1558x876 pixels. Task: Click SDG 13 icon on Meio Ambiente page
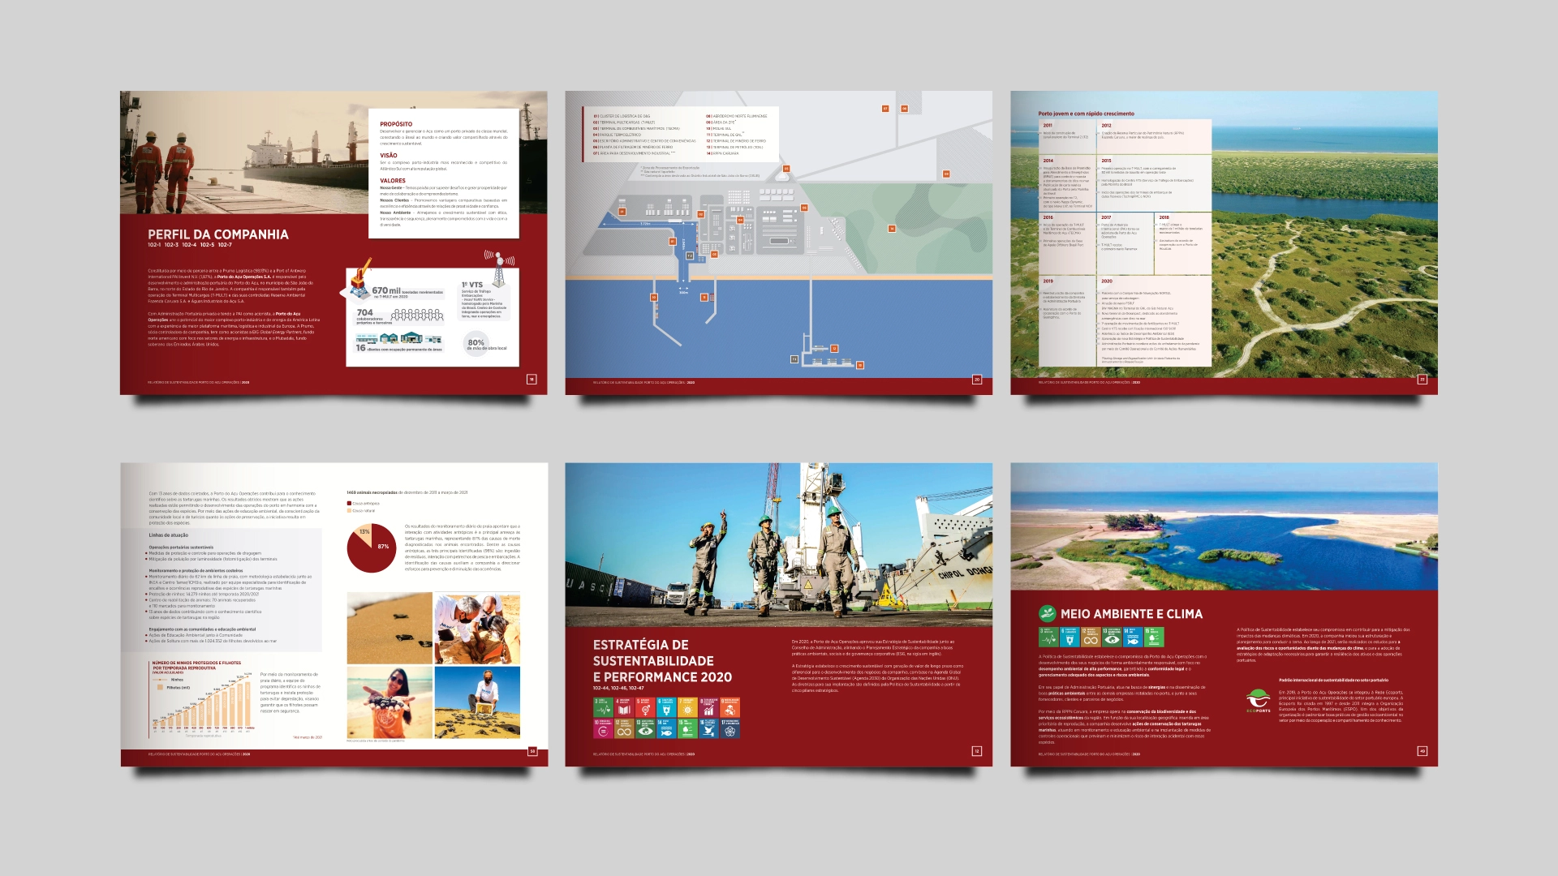point(1112,637)
